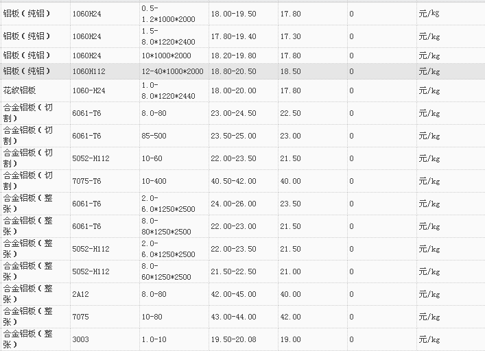Click the 23.50-25.00 price range cell
Viewport: 485px width, 351px height.
(x=234, y=136)
